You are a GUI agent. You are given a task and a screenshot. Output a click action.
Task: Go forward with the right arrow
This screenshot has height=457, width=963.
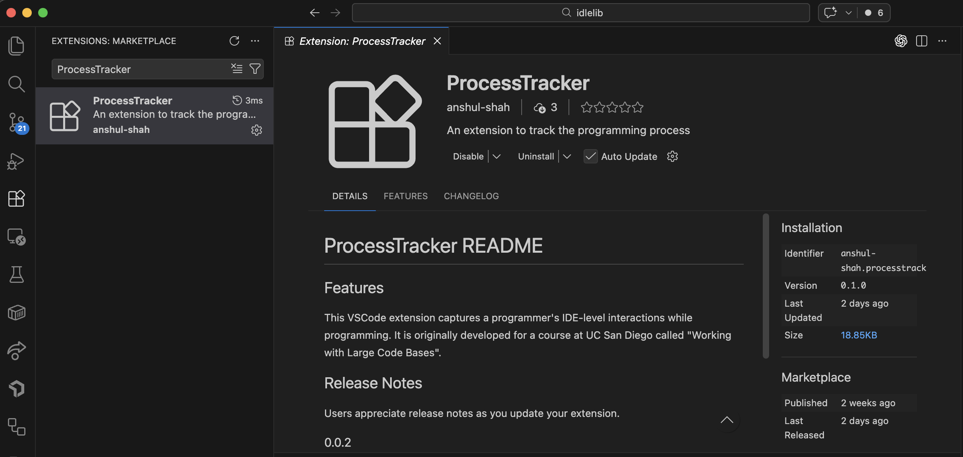(335, 13)
